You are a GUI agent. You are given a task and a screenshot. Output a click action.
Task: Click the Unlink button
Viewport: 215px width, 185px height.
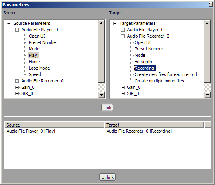tap(107, 177)
